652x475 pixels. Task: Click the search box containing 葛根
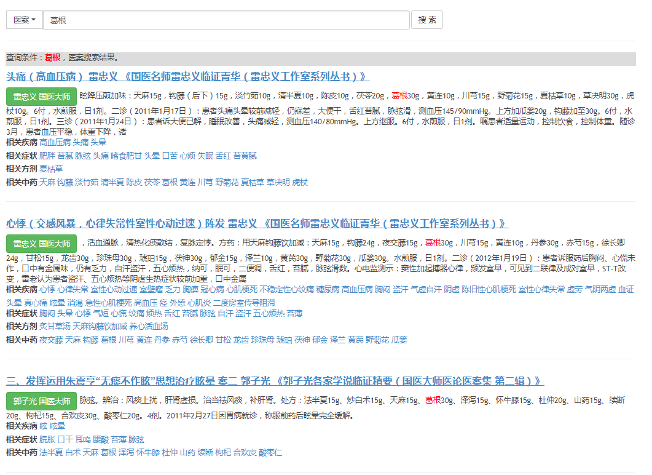(x=226, y=20)
